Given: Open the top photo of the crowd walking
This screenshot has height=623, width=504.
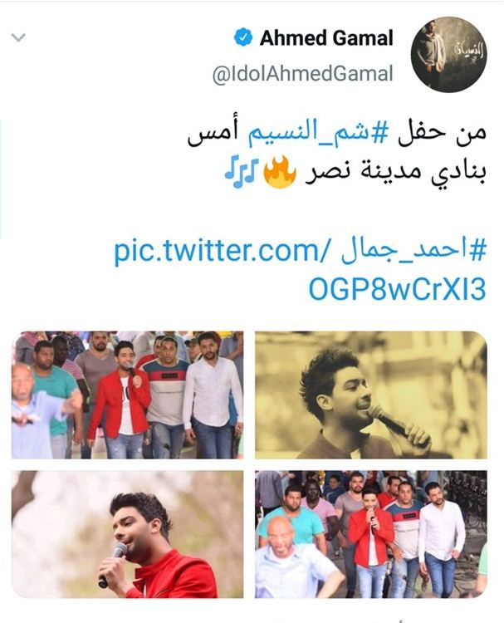Looking at the screenshot, I should click(x=128, y=395).
